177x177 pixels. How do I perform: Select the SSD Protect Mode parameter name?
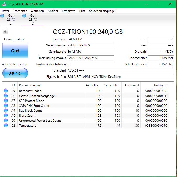pyautogui.click(x=31, y=101)
